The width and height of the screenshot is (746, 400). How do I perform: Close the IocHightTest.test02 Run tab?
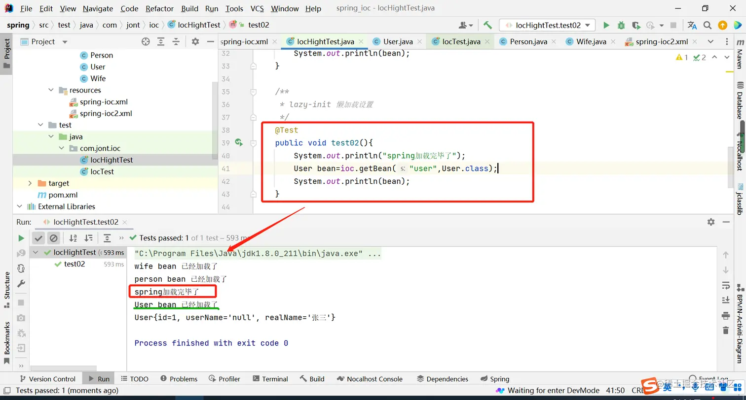124,222
